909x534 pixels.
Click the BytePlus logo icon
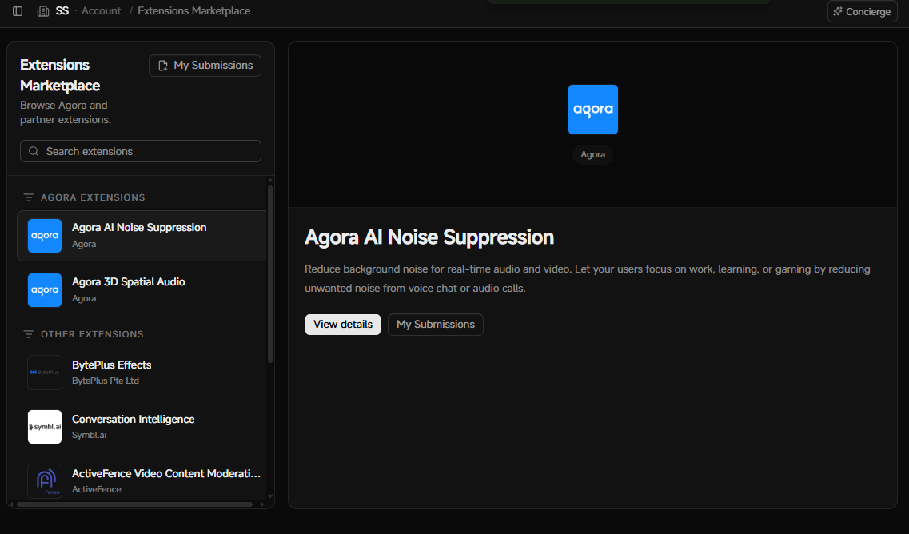[45, 373]
